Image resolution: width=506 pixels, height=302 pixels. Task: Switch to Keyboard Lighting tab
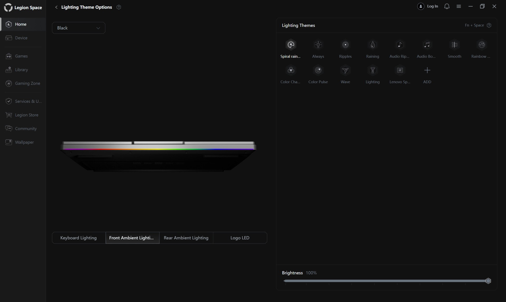(x=79, y=238)
